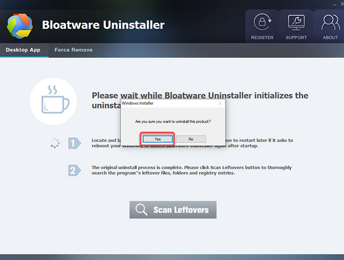
Task: Click the SUPPORT label
Action: [296, 38]
